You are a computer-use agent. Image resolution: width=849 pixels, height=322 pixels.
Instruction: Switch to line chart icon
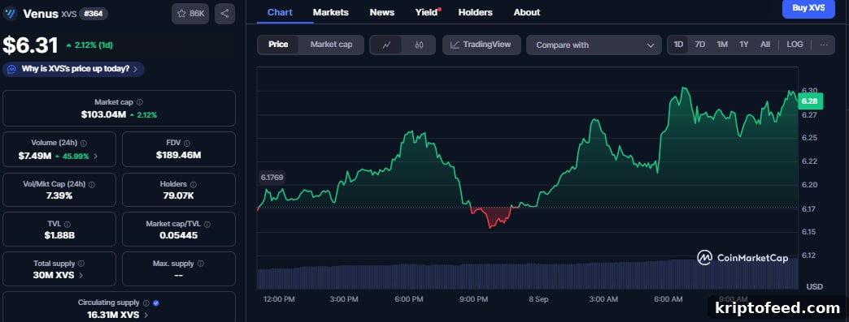click(386, 45)
